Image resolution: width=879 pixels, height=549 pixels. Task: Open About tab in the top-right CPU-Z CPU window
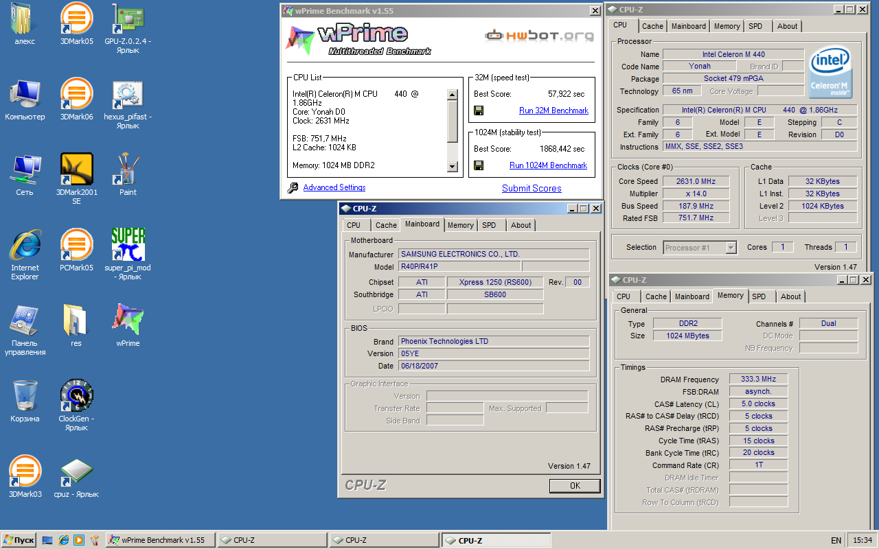(x=787, y=26)
